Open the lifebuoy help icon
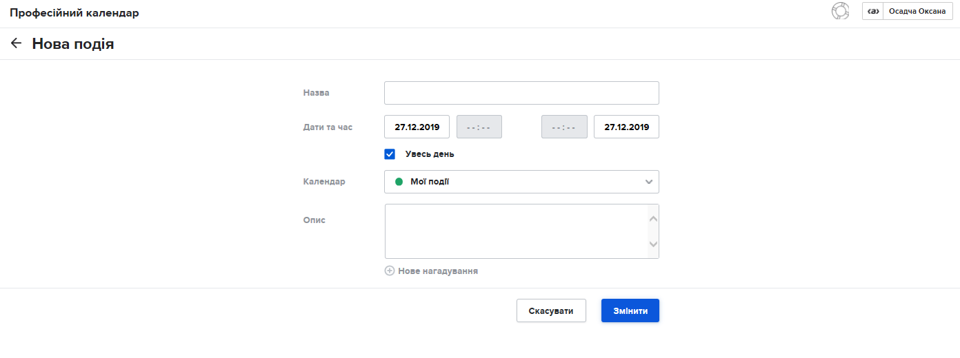960x358 pixels. click(840, 11)
